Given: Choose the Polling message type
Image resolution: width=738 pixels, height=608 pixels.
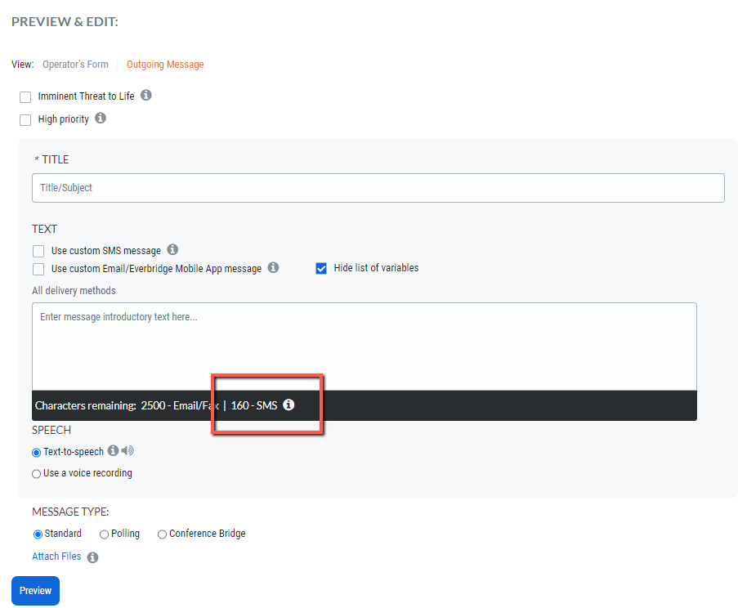Looking at the screenshot, I should point(104,534).
